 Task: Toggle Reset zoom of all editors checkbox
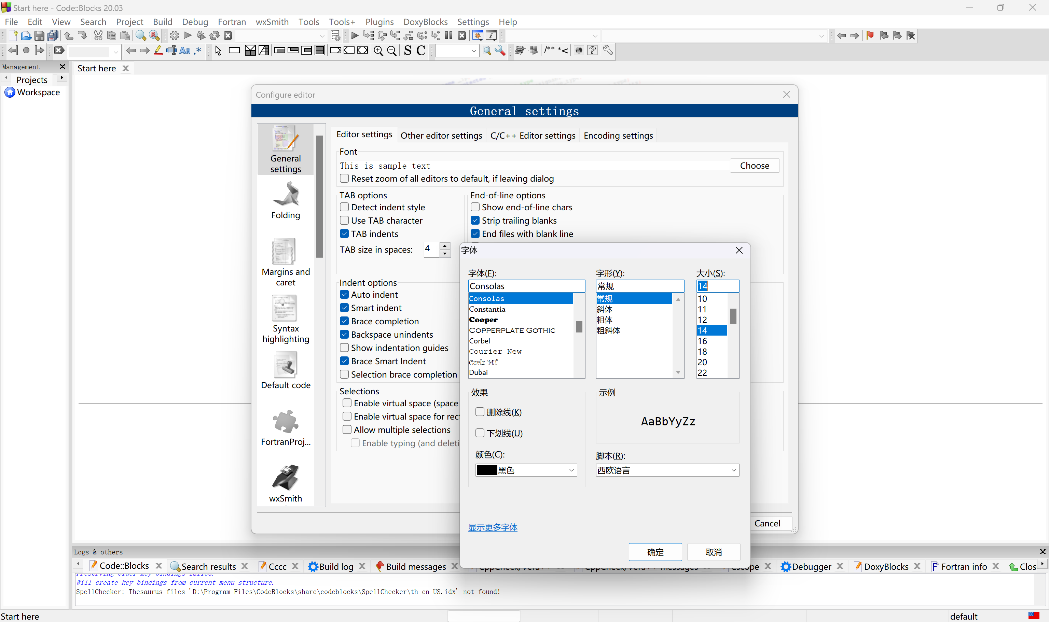344,179
